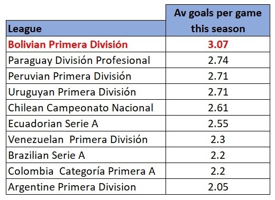Click the 2.74 value cell
Viewport: 275px width, 200px height.
[218, 60]
